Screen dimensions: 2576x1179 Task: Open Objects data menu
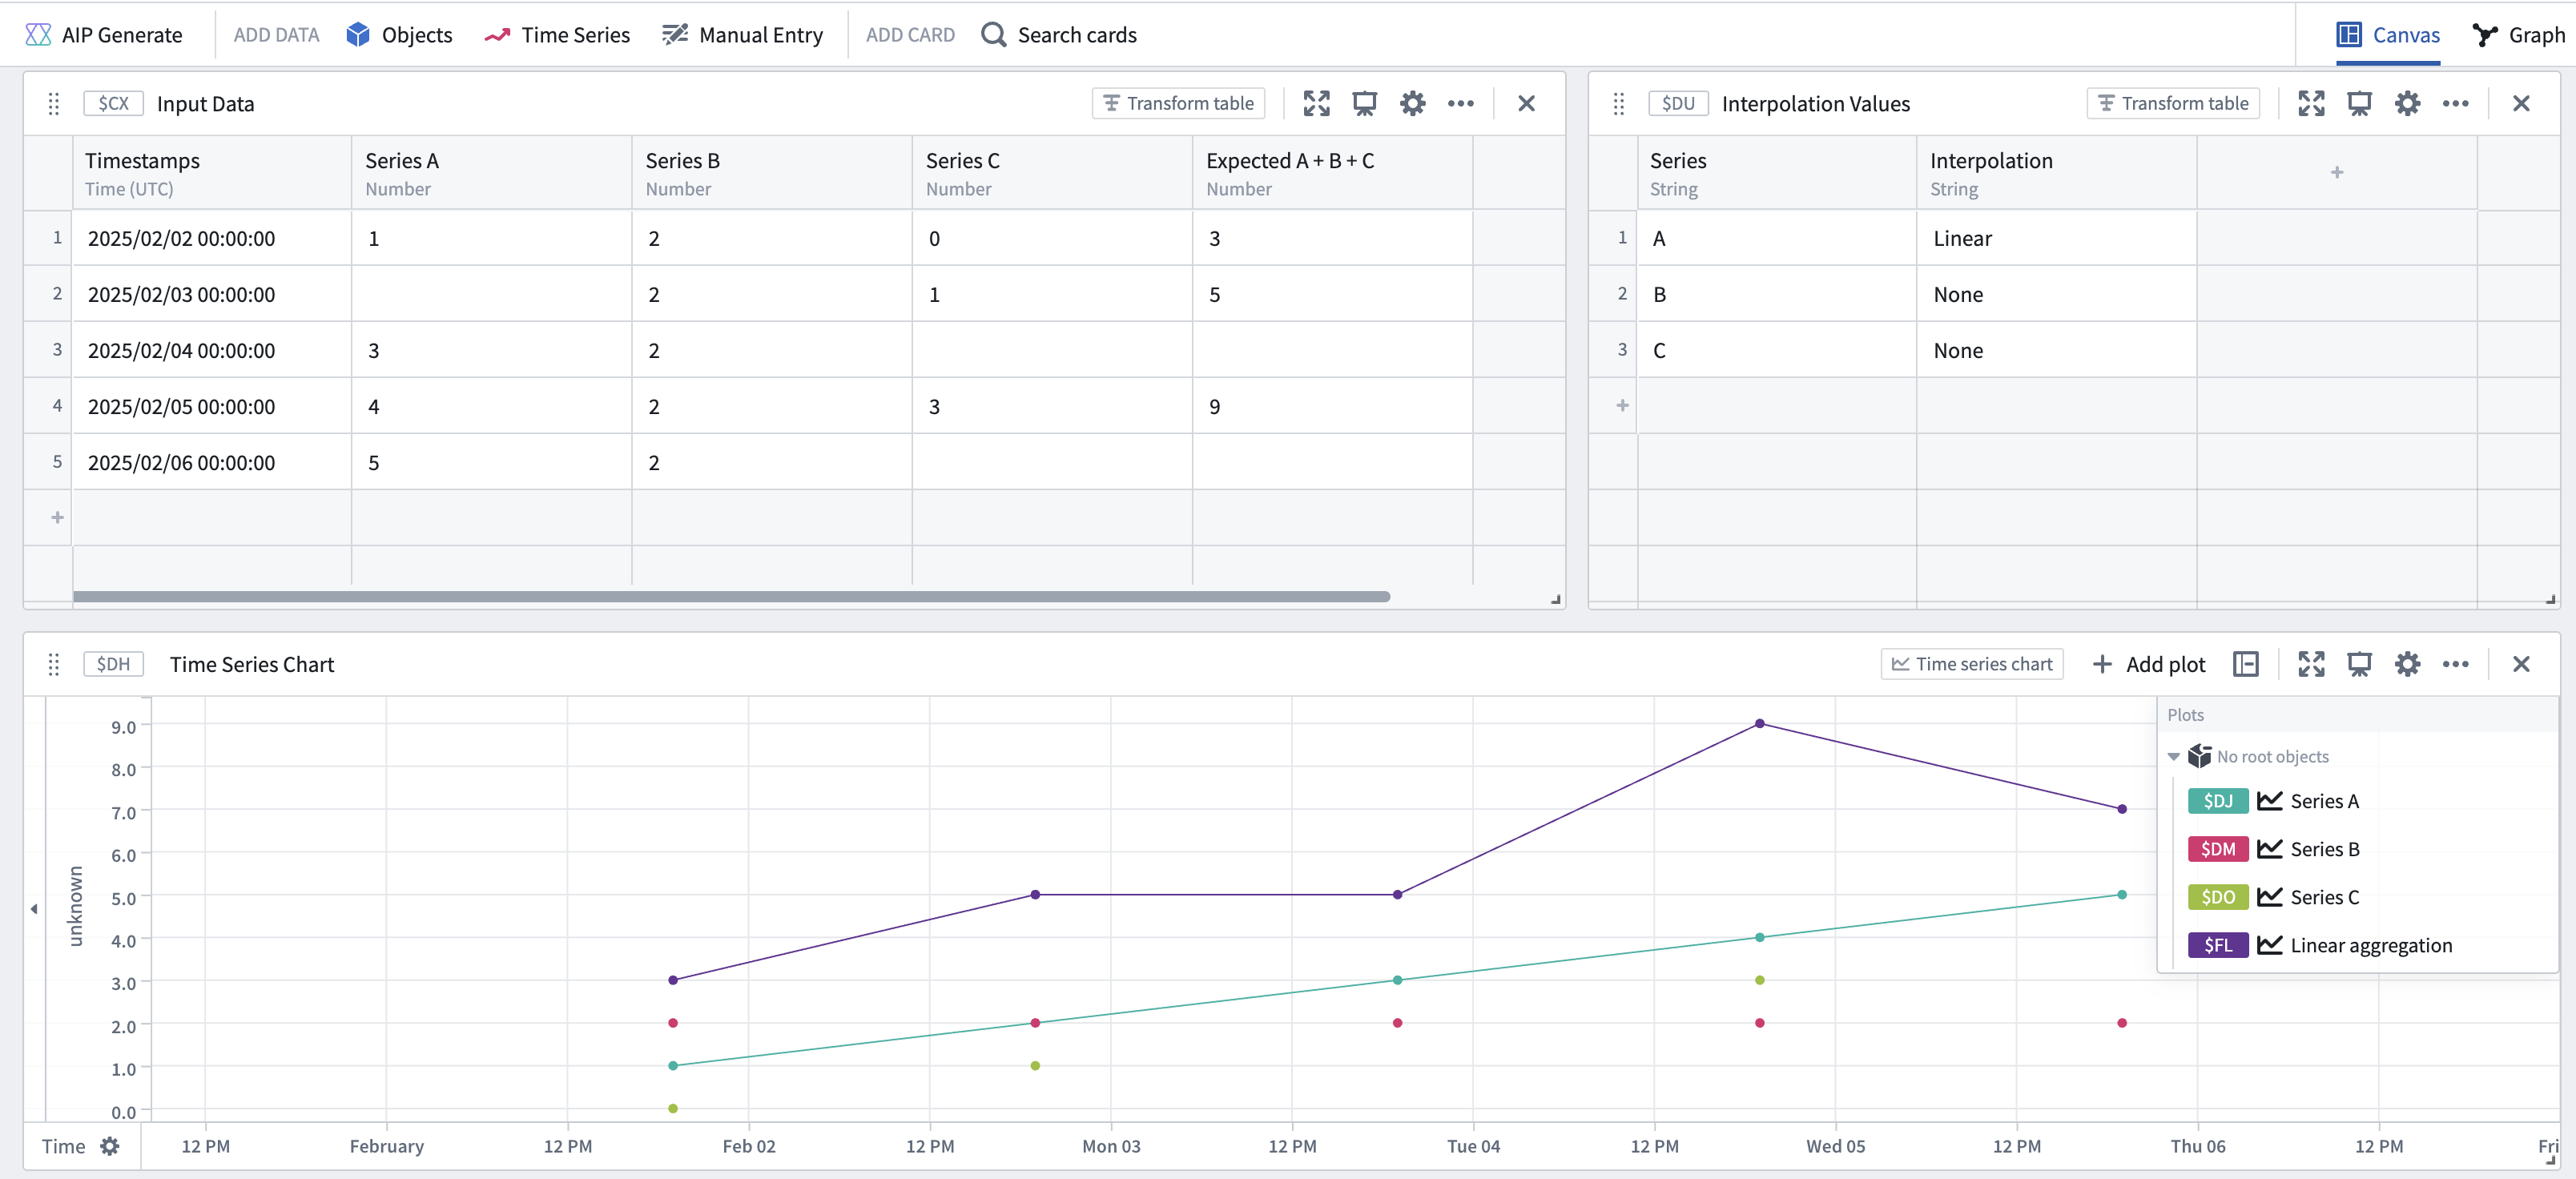pos(399,35)
